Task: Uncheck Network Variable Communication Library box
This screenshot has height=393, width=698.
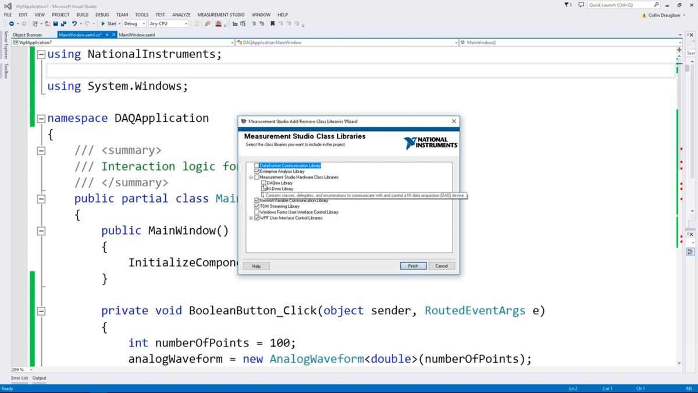Action: (257, 200)
